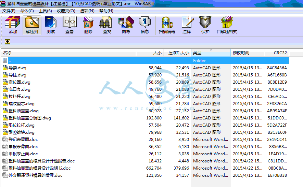Image resolution: width=303 pixels, height=187 pixels.
Task: Open the 选项(N) menu
Action: 87,11
